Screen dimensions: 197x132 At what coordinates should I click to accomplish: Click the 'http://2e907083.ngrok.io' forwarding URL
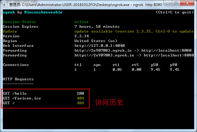click(103, 50)
